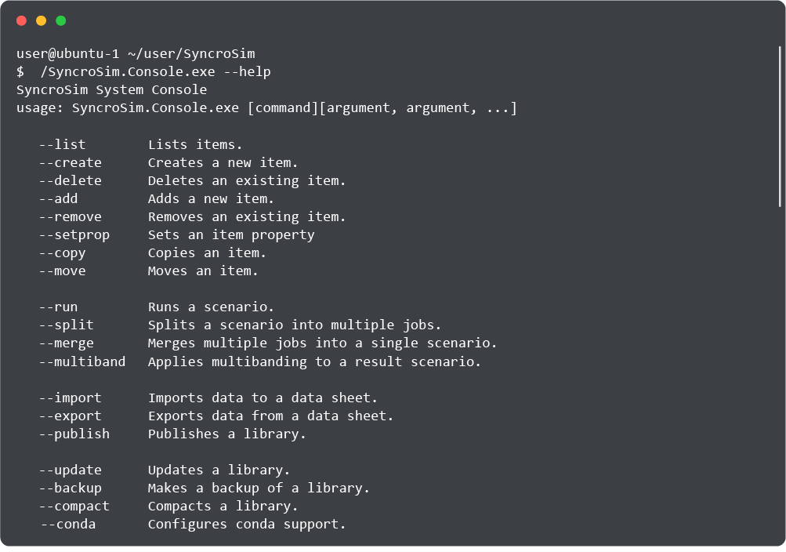This screenshot has width=786, height=552.
Task: Click the --publish command text
Action: 74,434
